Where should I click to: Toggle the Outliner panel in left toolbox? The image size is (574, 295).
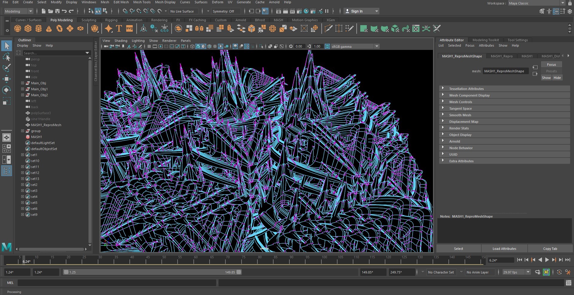[x=7, y=171]
